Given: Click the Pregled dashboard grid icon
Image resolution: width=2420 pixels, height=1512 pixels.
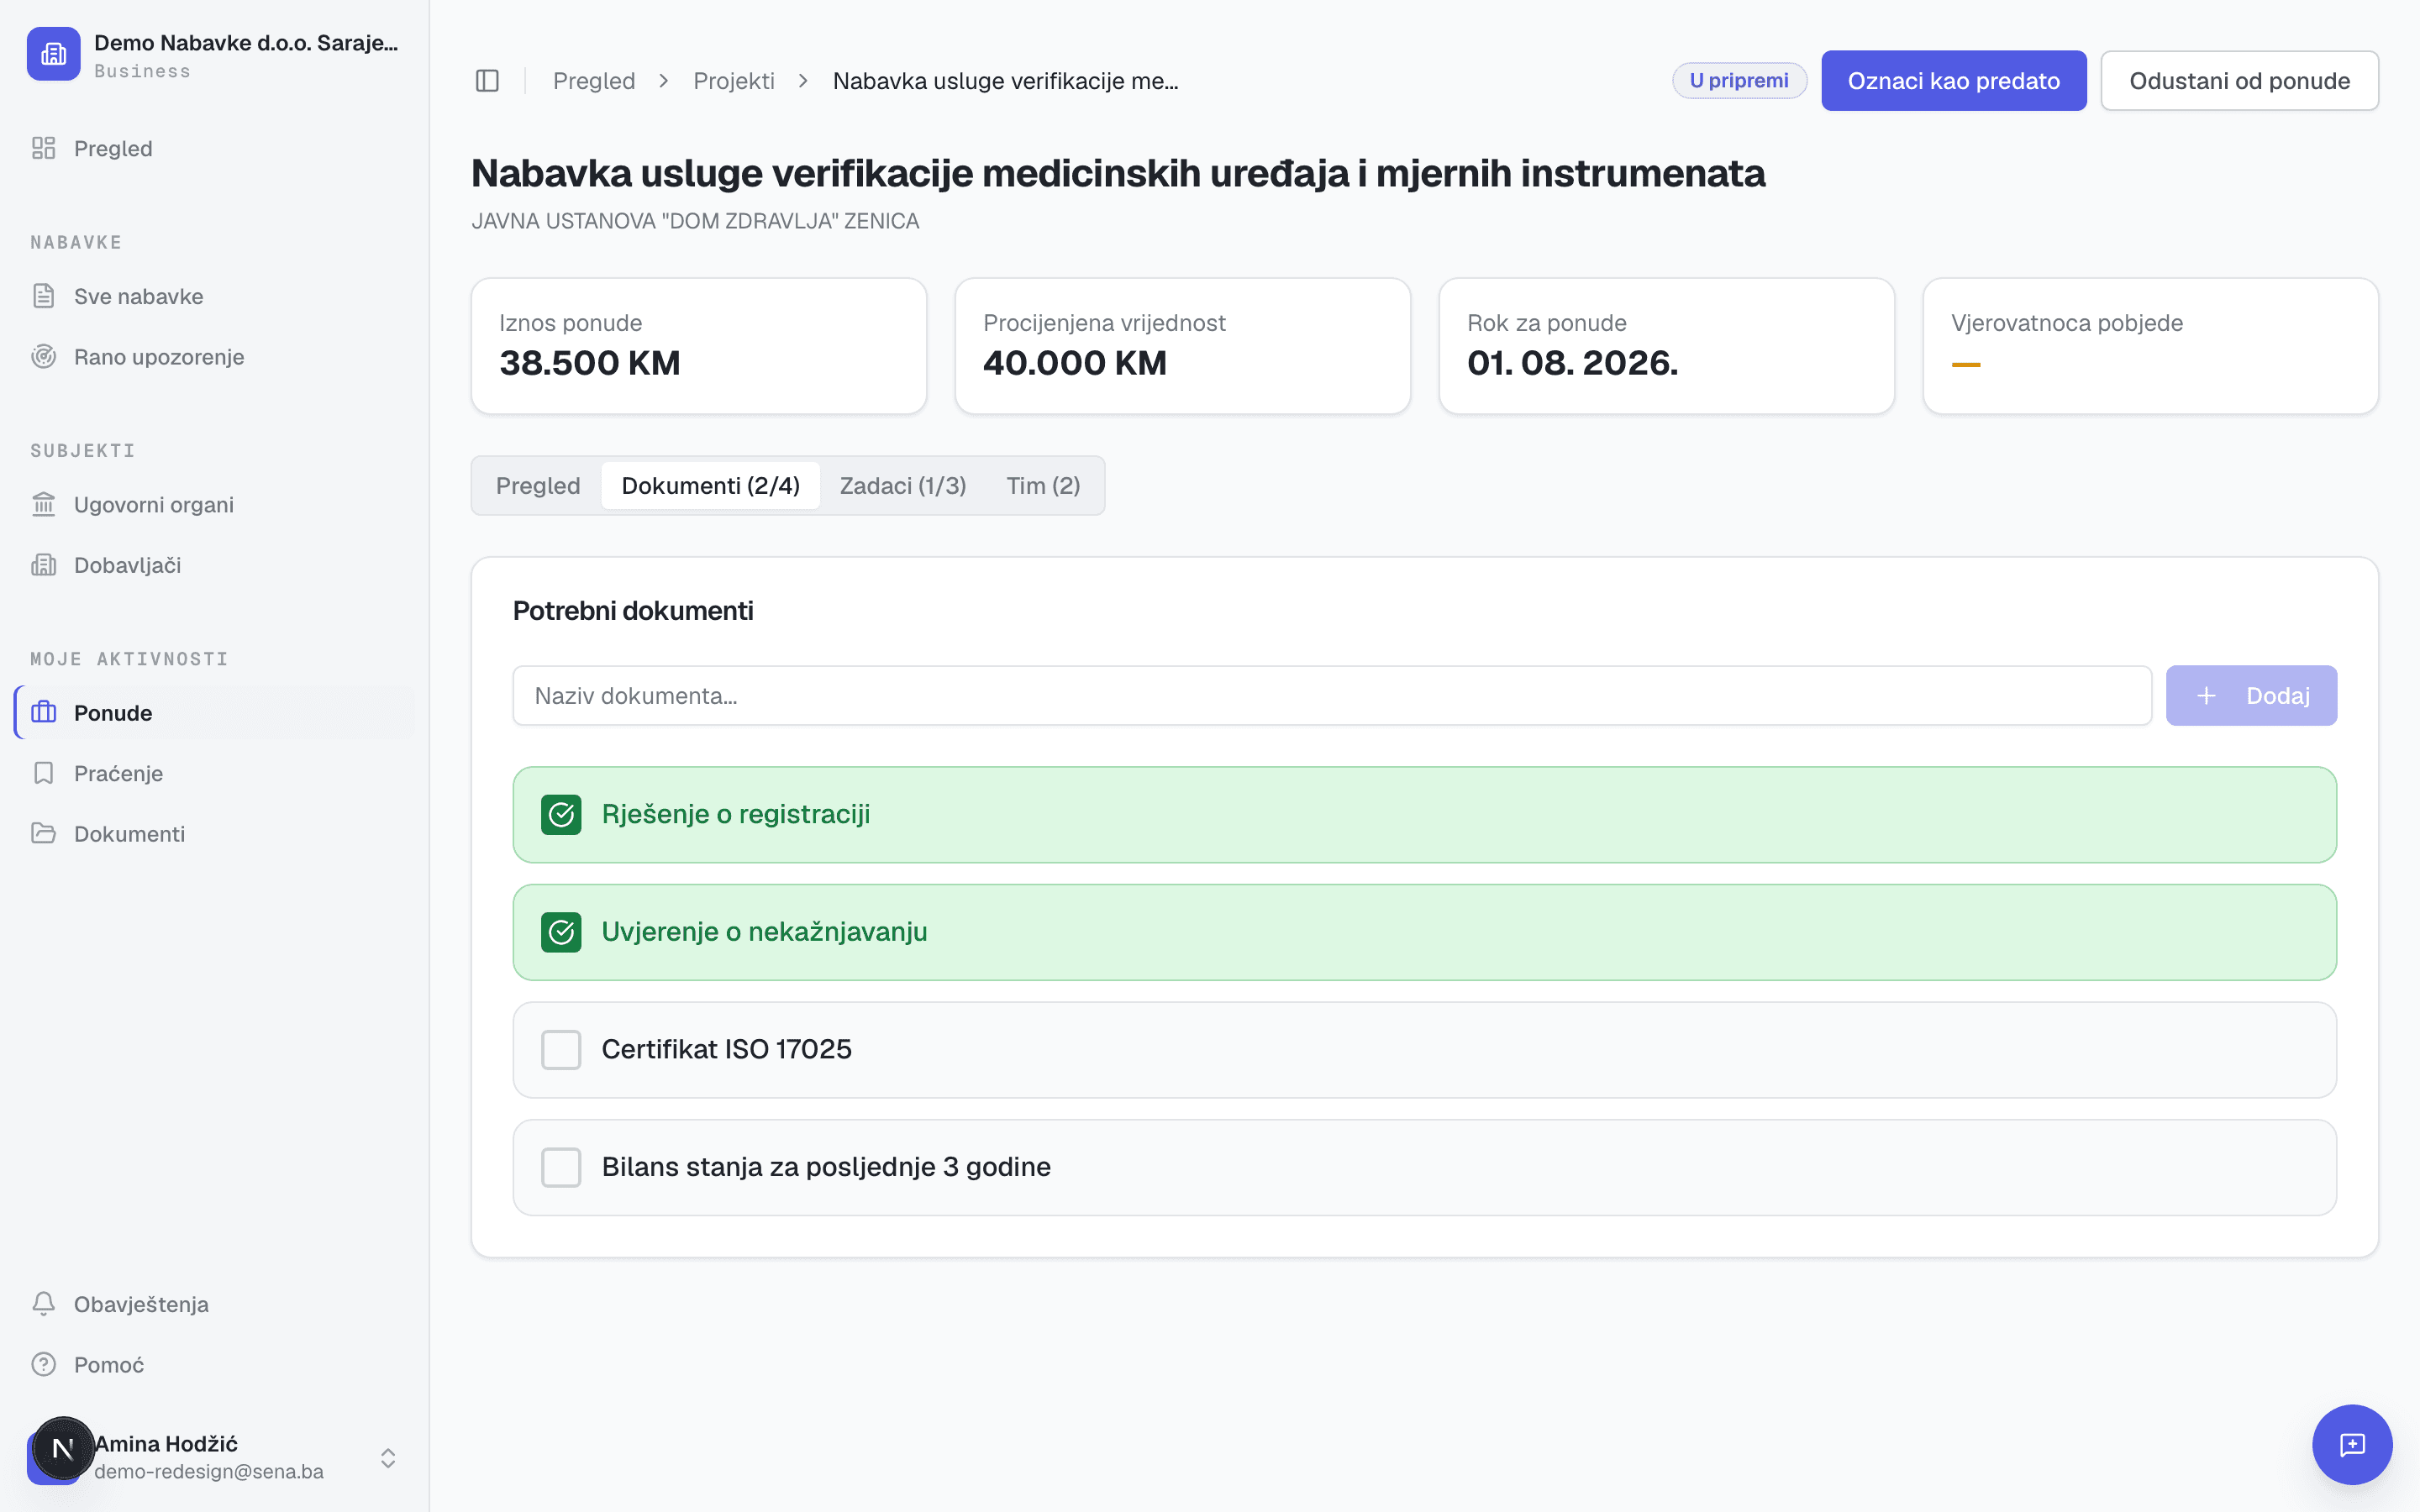Looking at the screenshot, I should tap(43, 148).
